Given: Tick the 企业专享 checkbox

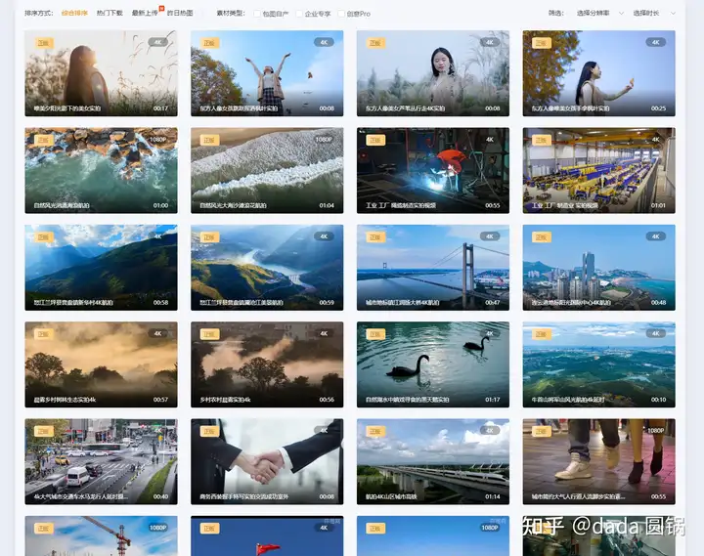Looking at the screenshot, I should coord(299,14).
